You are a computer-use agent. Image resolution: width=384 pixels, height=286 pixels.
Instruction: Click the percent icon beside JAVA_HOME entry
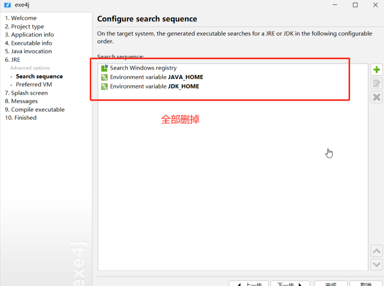point(105,77)
